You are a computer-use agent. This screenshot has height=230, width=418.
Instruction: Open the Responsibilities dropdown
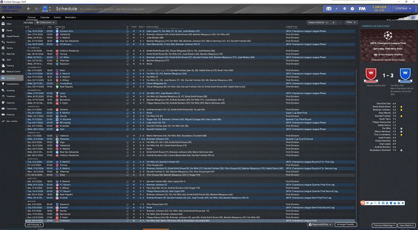(320, 225)
